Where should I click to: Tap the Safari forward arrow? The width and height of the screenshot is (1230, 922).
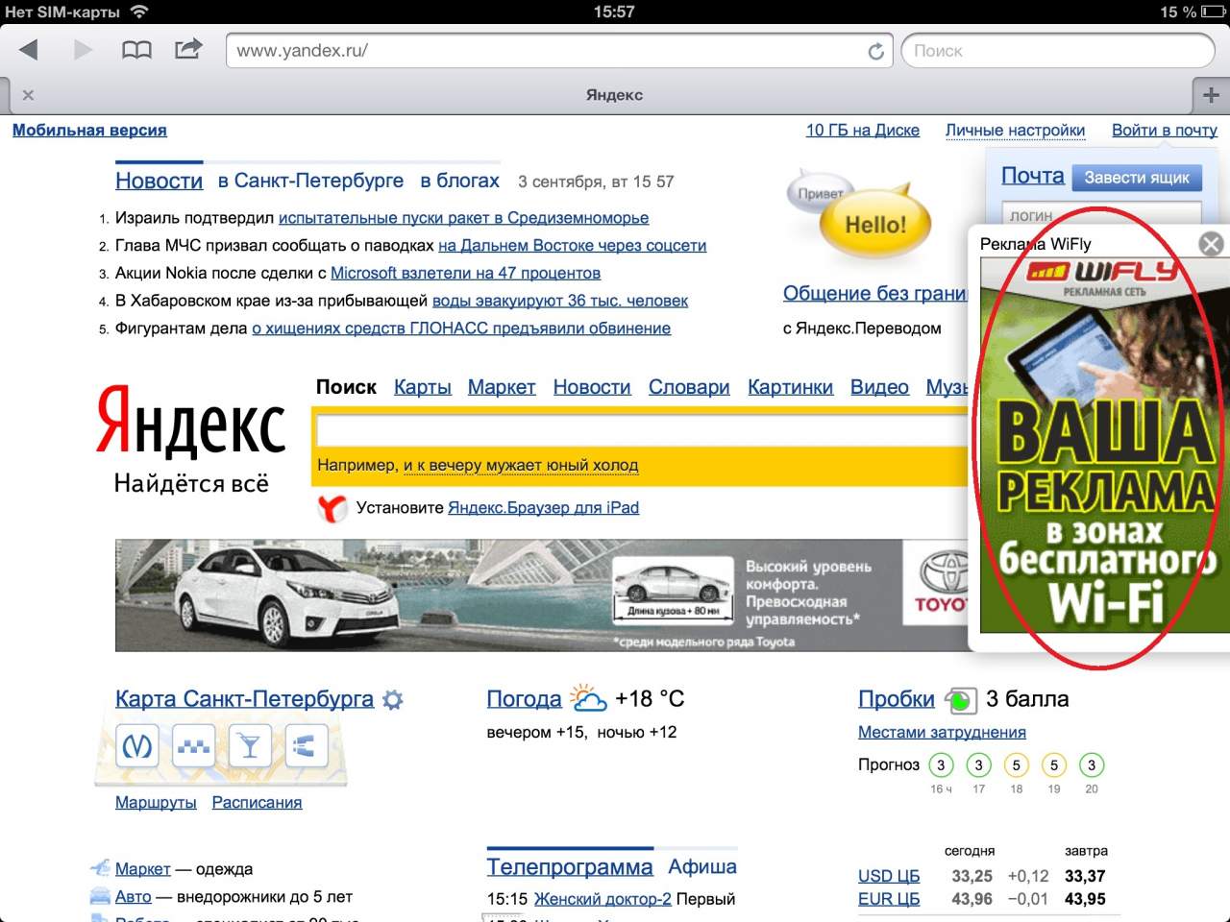83,50
